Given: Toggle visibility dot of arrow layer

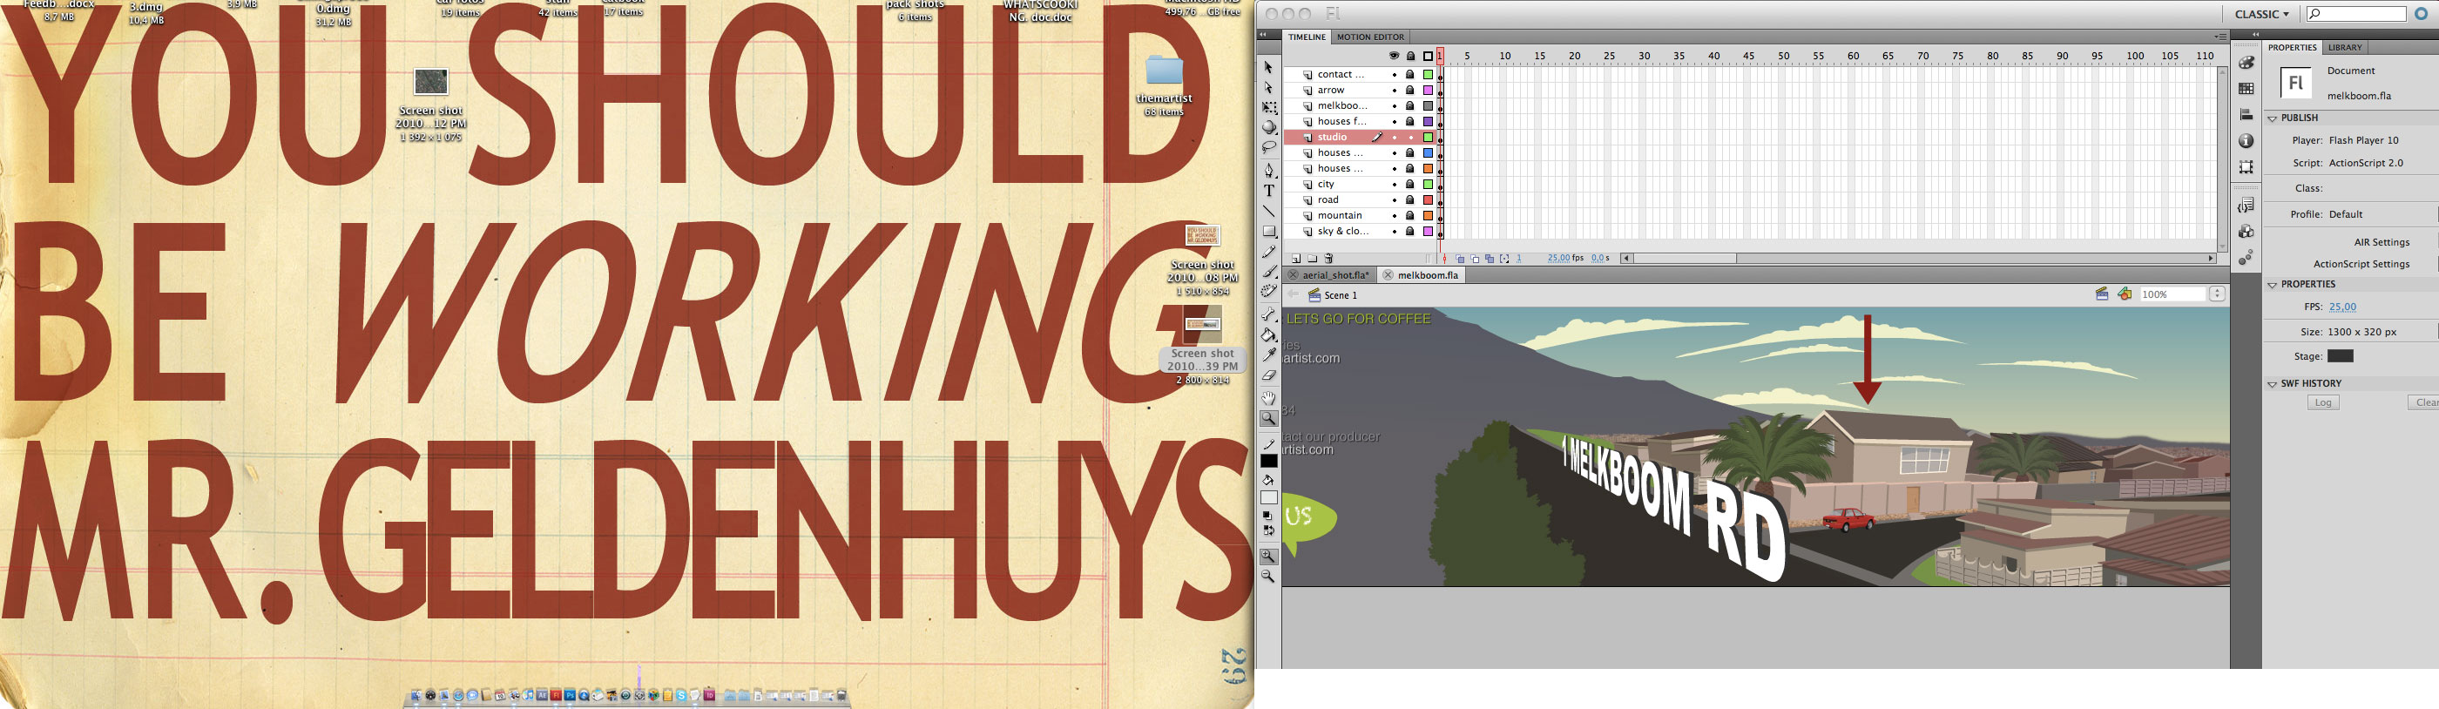Looking at the screenshot, I should tap(1394, 90).
